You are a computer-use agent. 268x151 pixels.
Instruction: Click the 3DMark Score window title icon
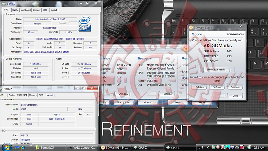(x=191, y=28)
